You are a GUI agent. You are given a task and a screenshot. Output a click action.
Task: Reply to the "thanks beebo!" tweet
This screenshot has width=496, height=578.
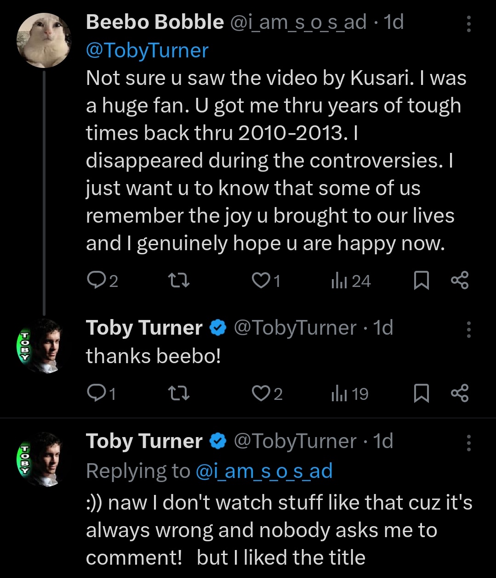click(x=96, y=393)
